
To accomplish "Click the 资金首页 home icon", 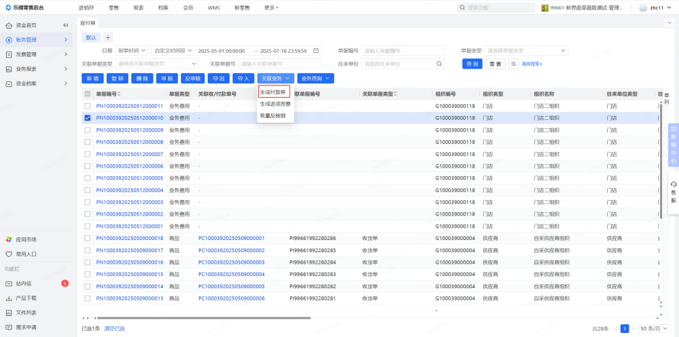I will click(9, 25).
